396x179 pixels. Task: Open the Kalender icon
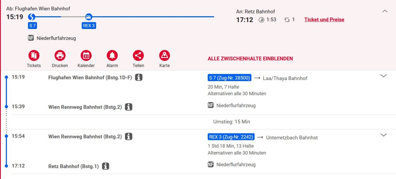coord(86,55)
